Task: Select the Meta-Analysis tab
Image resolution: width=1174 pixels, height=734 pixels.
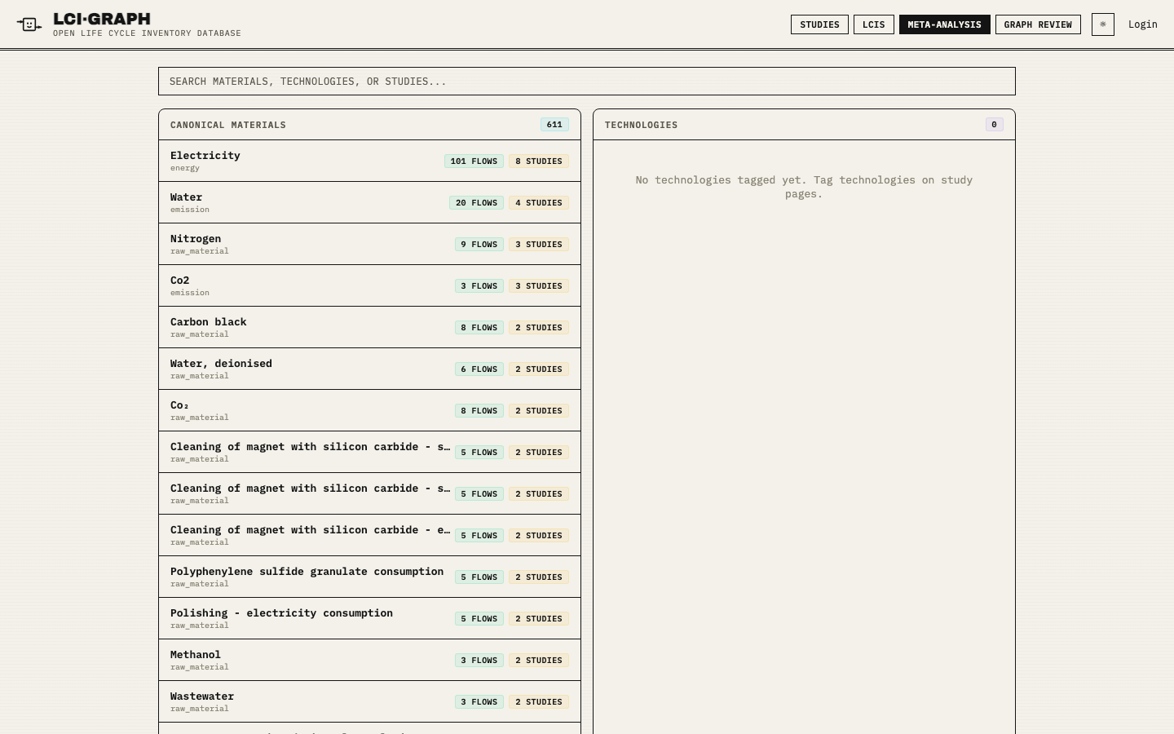Action: point(945,24)
